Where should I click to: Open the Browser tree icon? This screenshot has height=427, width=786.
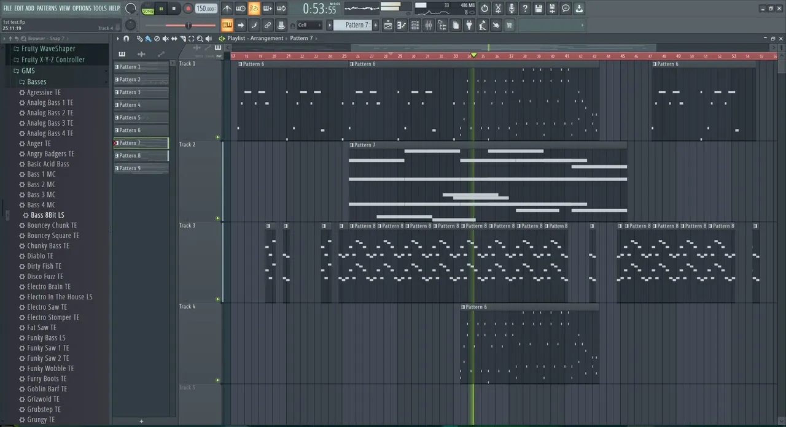click(442, 25)
